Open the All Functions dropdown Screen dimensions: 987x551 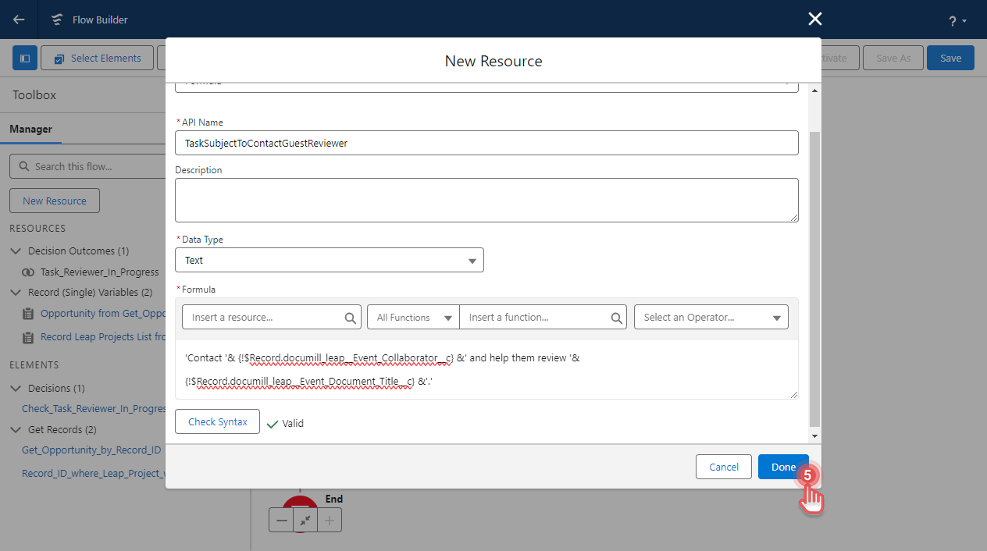(x=412, y=317)
